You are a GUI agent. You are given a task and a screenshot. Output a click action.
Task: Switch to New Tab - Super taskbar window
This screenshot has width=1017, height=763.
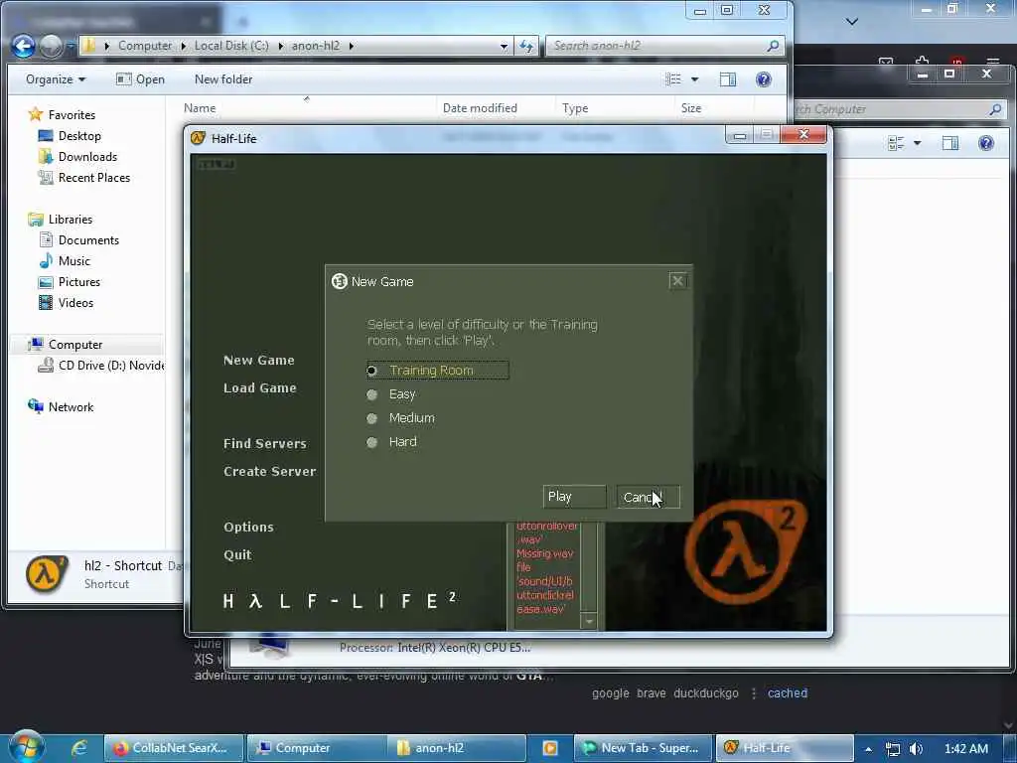pyautogui.click(x=643, y=748)
